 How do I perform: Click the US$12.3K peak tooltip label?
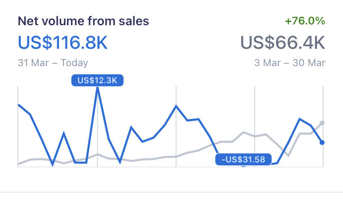(x=97, y=80)
